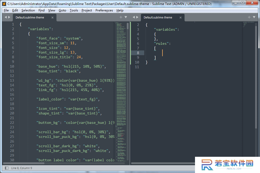This screenshot has height=173, width=260.
Task: Click line number 10 in left gutter
Action: tap(12, 67)
